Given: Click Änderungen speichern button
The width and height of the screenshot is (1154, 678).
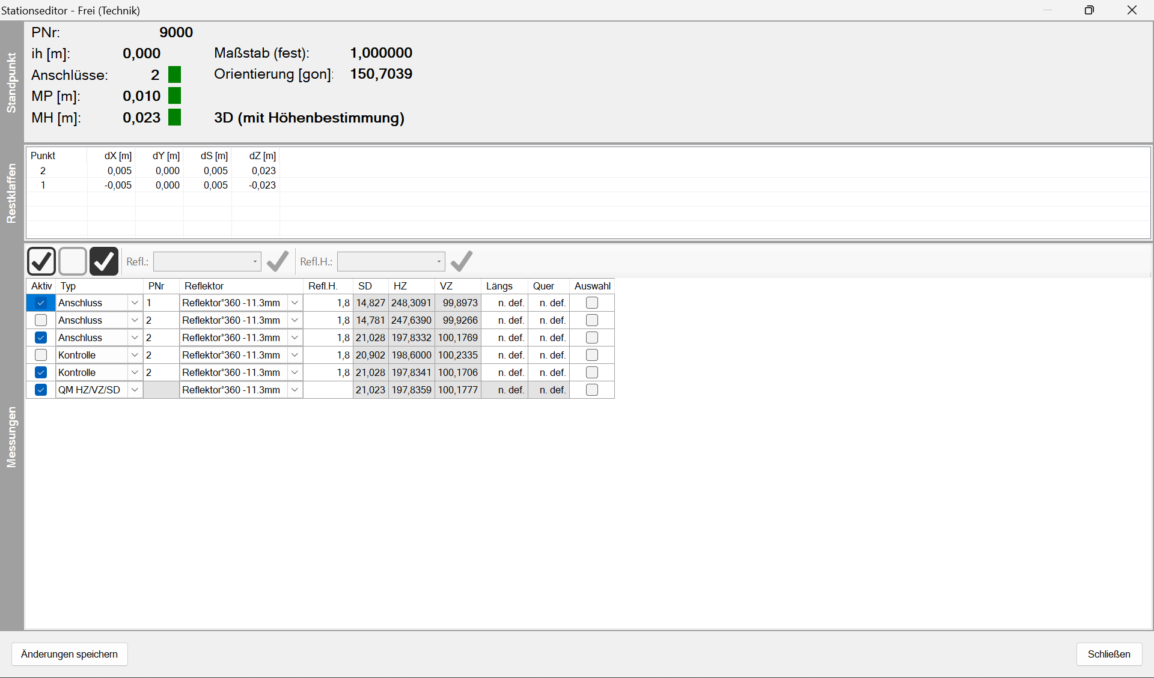Looking at the screenshot, I should pyautogui.click(x=70, y=654).
